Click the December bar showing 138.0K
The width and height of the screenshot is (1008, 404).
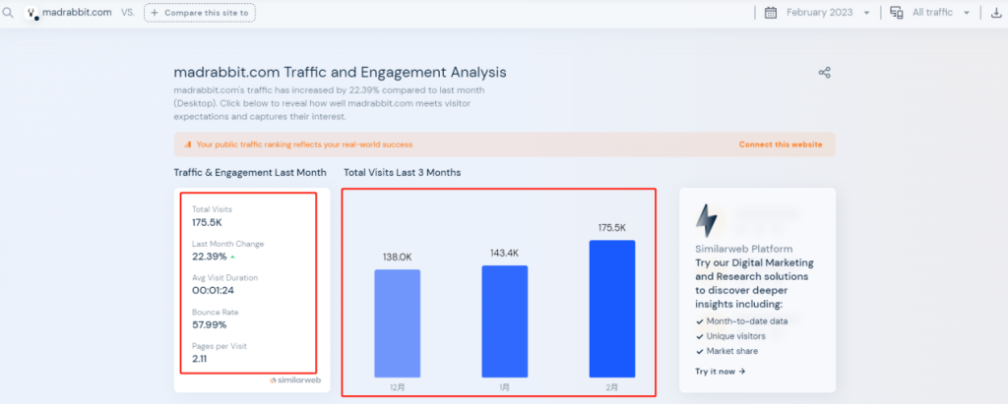tap(398, 323)
